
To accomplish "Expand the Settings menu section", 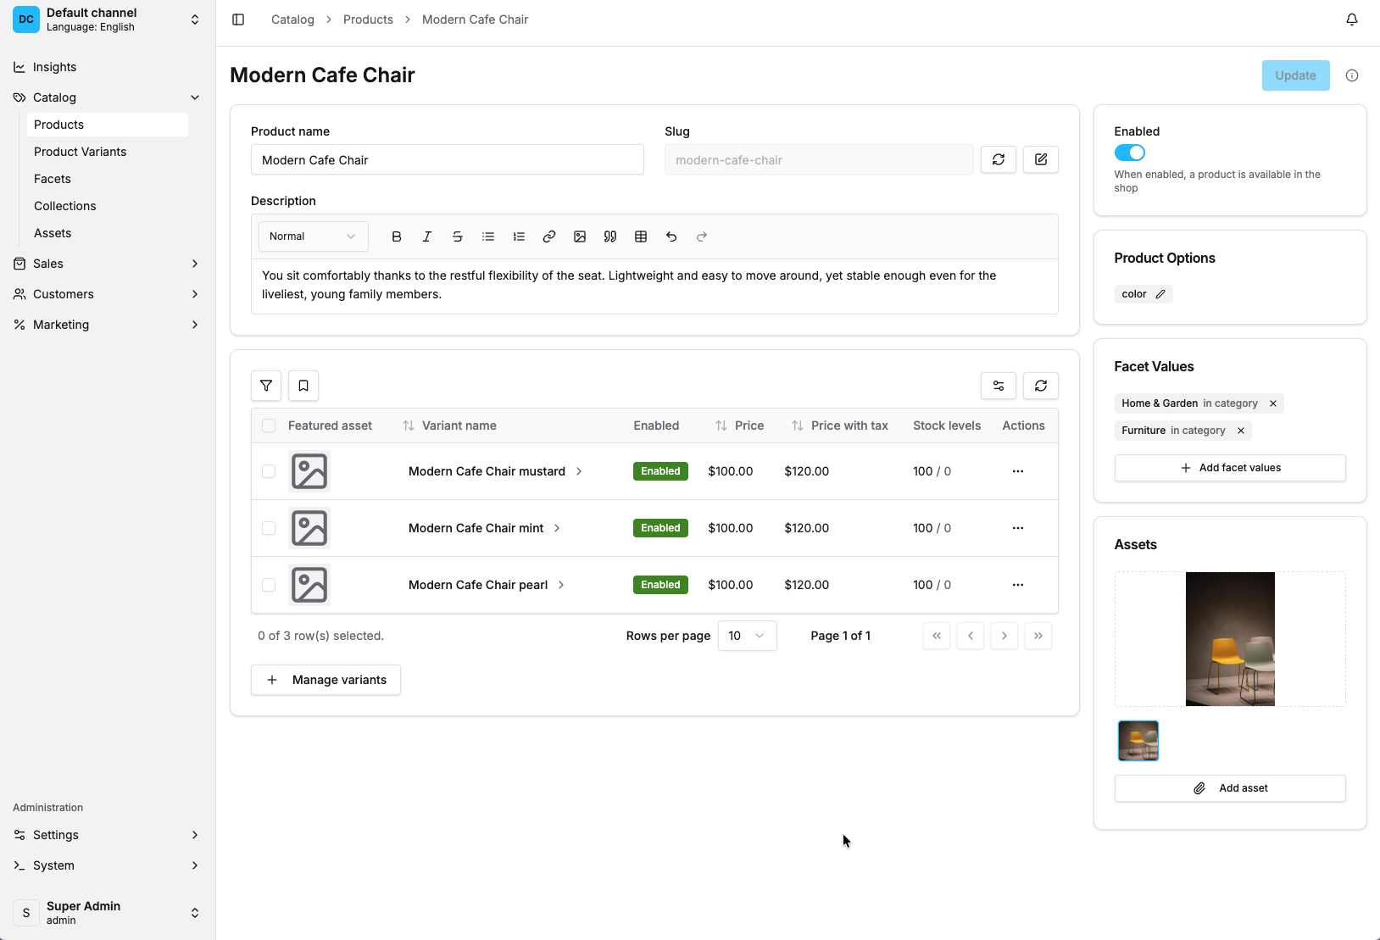I will point(108,835).
